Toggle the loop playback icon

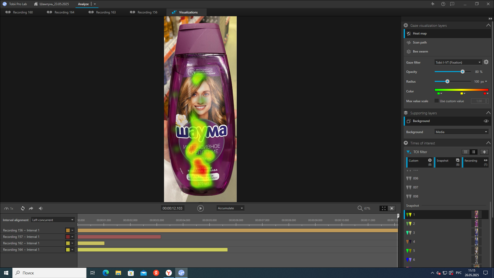[x=23, y=208]
